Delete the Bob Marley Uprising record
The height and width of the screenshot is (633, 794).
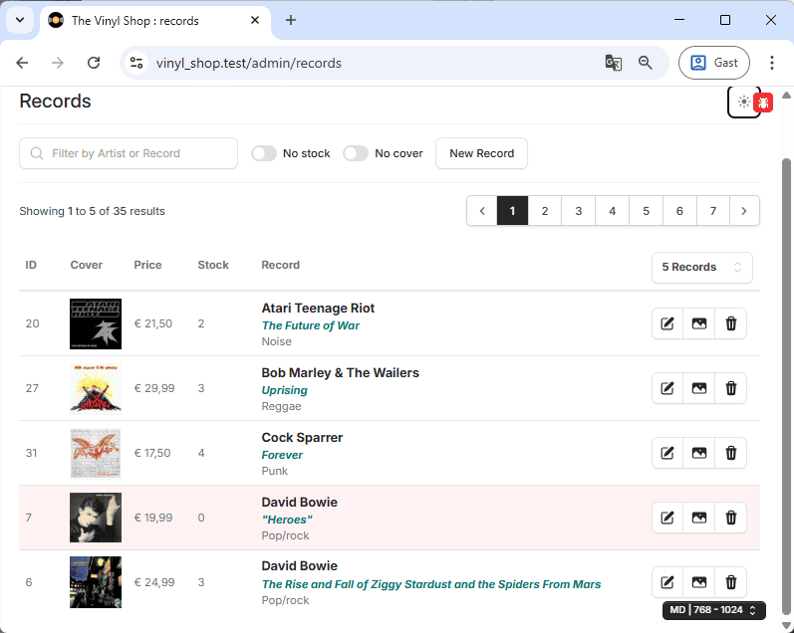(x=730, y=388)
